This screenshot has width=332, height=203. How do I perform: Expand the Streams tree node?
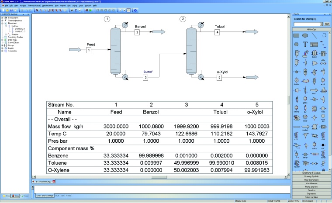click(x=6, y=34)
